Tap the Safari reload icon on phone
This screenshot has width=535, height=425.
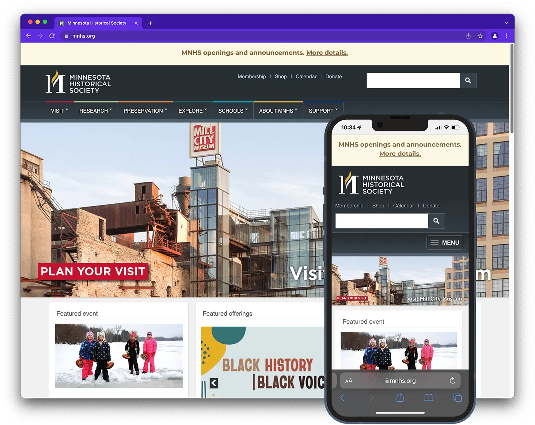click(x=452, y=381)
